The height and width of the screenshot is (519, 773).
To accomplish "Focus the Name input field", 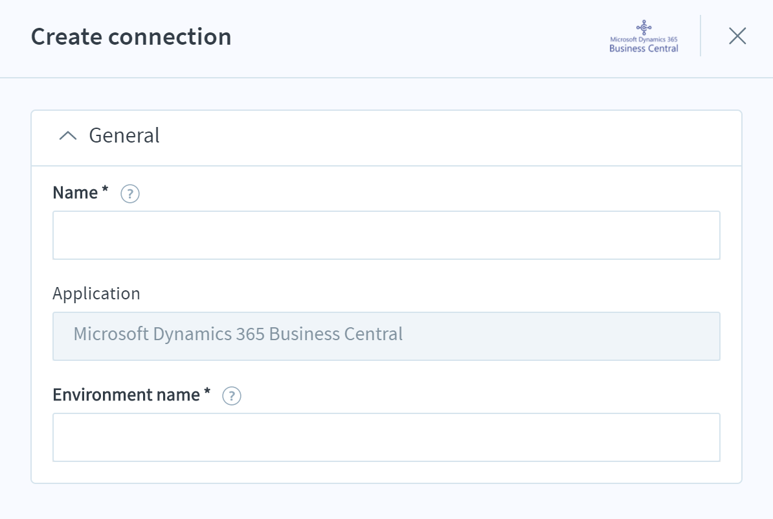I will [x=386, y=235].
